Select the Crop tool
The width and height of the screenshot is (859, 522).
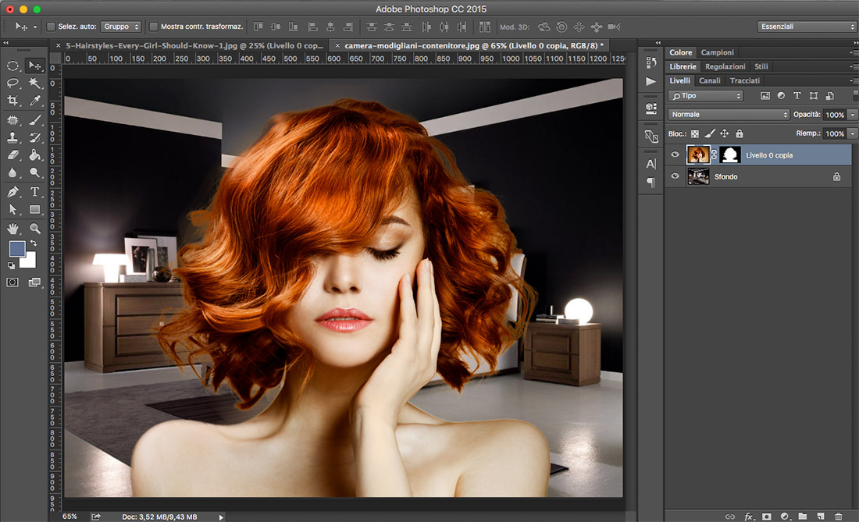[x=13, y=101]
